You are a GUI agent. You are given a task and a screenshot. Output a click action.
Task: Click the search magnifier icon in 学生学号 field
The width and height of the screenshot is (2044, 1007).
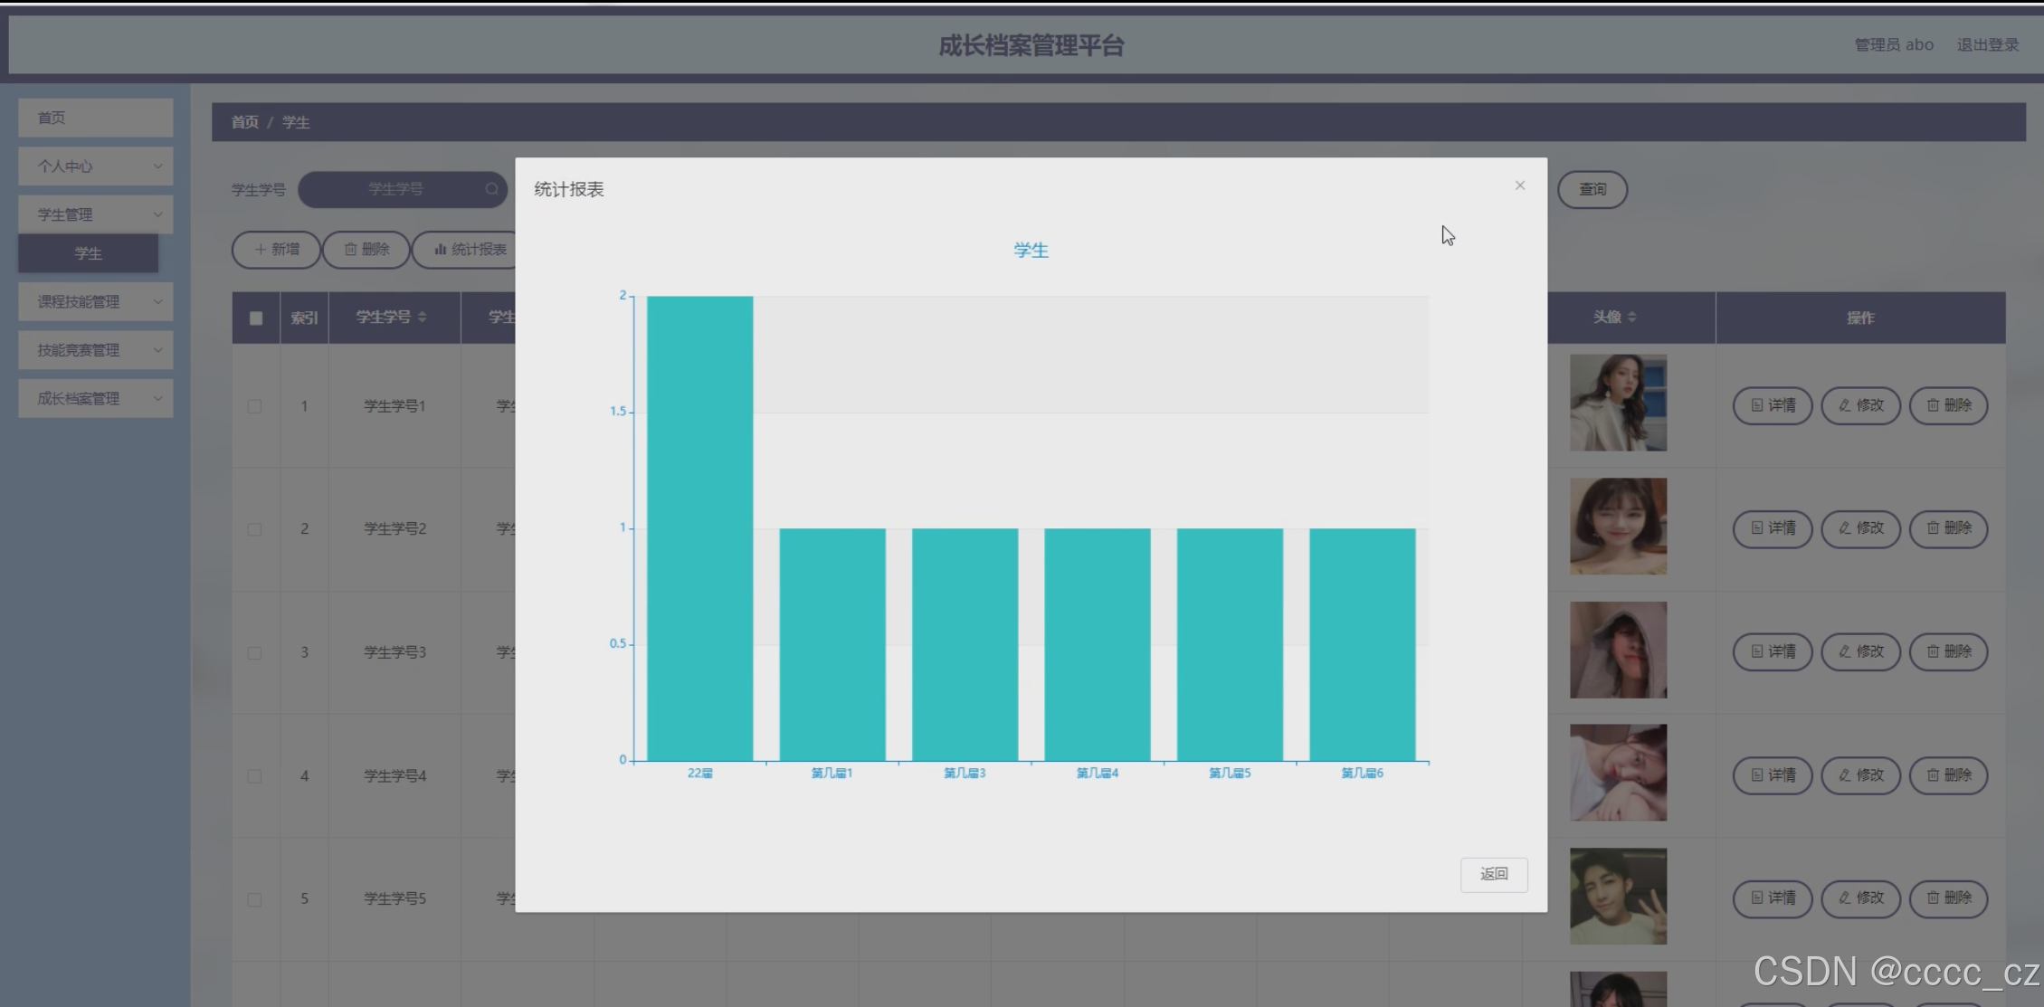pyautogui.click(x=491, y=189)
